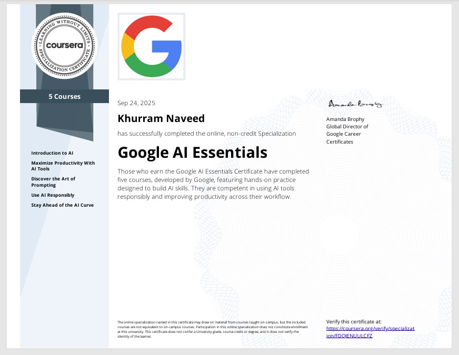Viewport: 459px width, 355px height.
Task: Click the 5 Courses banner
Action: pos(64,96)
